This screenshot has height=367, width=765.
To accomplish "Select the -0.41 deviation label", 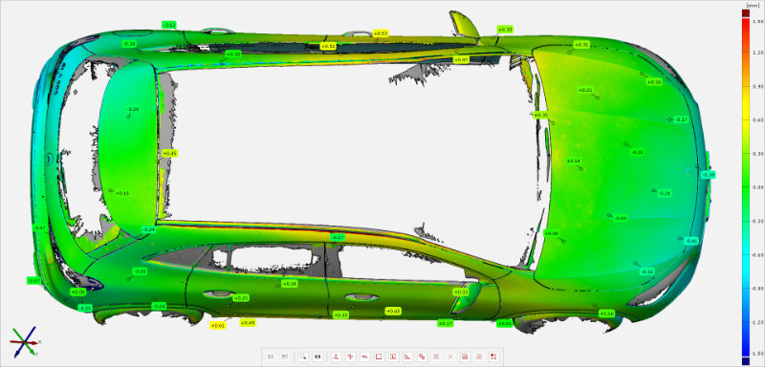I will 691,241.
